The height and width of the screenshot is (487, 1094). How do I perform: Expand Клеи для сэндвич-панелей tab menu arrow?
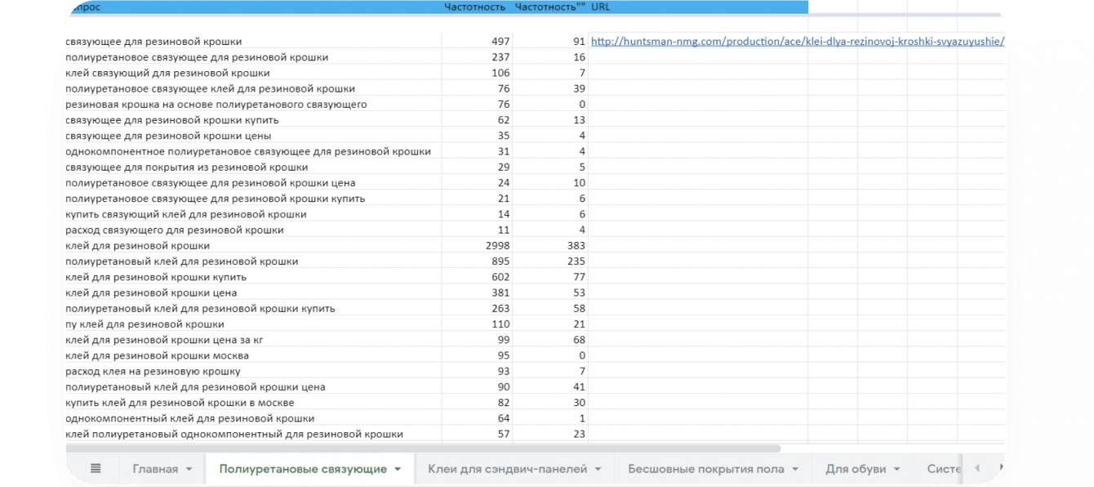(598, 470)
